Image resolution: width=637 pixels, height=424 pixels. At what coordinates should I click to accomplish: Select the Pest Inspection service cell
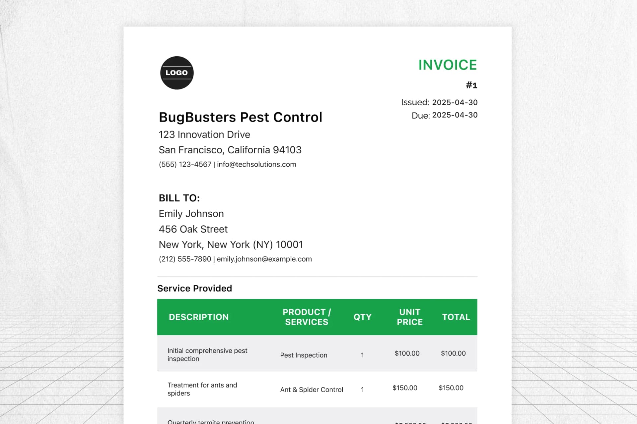point(304,355)
